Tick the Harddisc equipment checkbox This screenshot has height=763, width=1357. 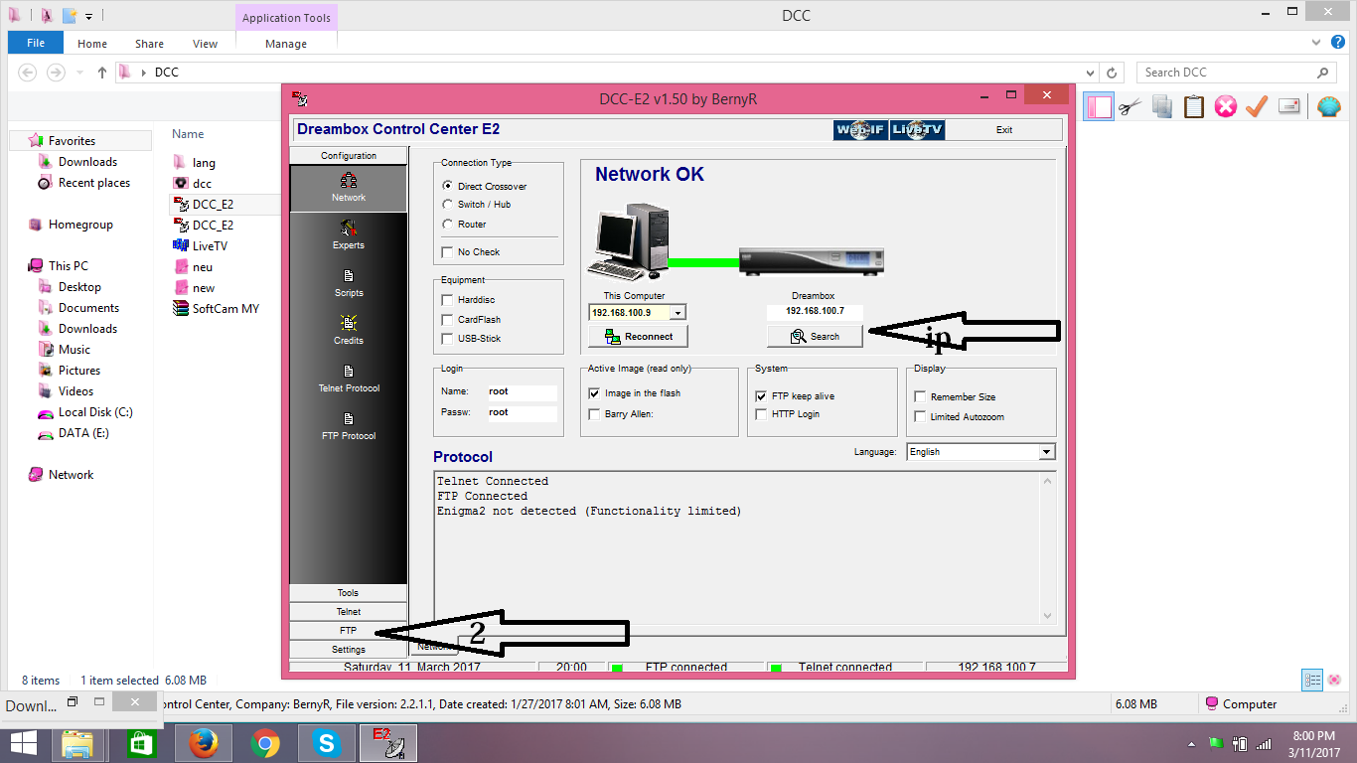448,300
